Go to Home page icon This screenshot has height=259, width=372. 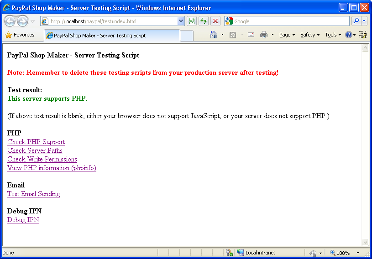click(214, 35)
